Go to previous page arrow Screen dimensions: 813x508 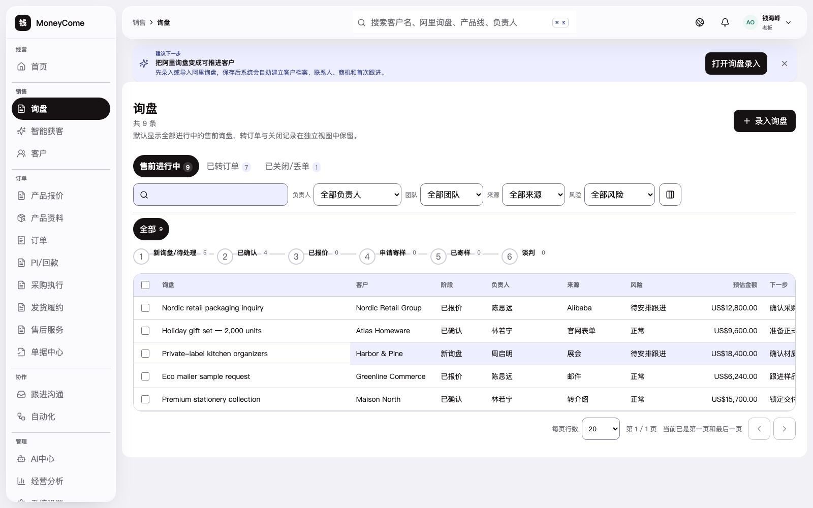point(759,429)
